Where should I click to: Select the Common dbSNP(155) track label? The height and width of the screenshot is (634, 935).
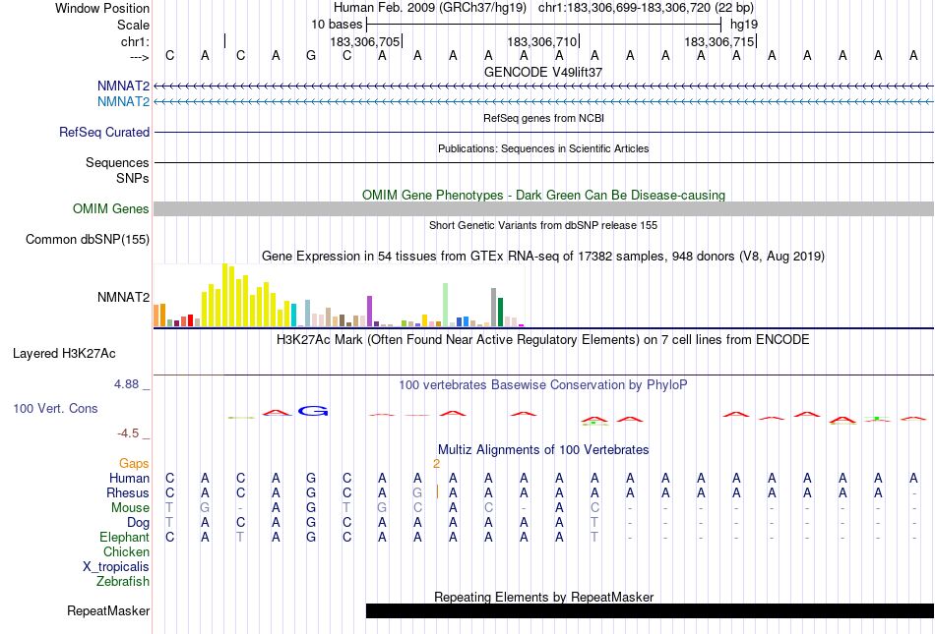[x=88, y=239]
